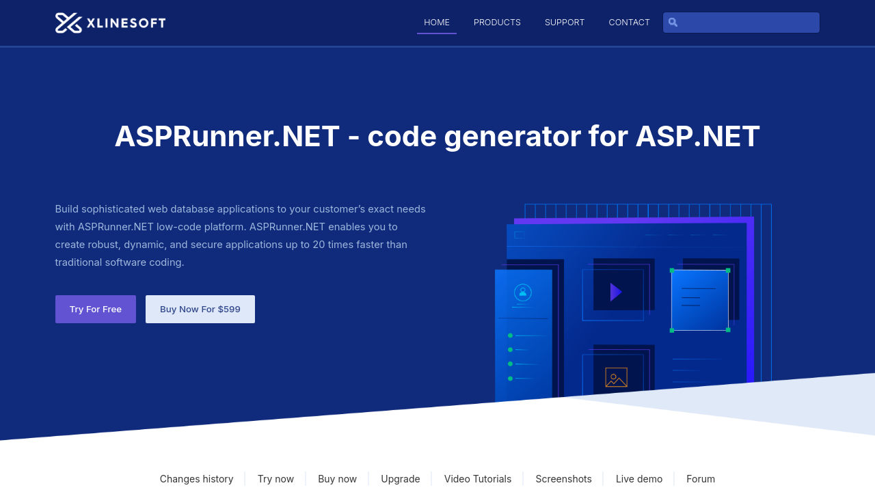Image resolution: width=875 pixels, height=492 pixels.
Task: Open the Products menu
Action: [497, 23]
